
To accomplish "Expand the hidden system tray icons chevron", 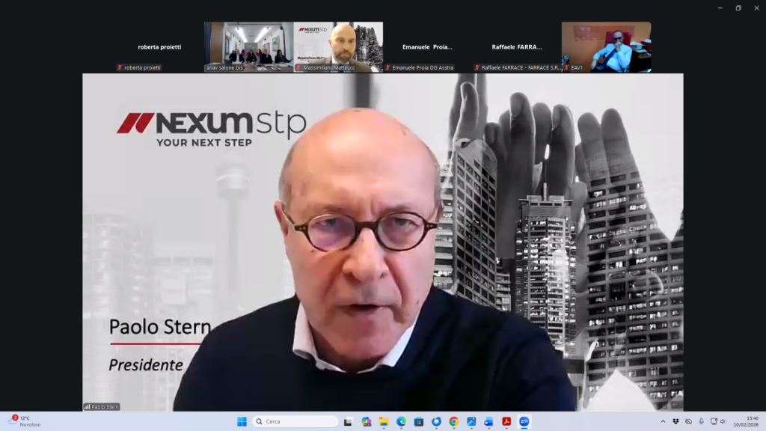I will (663, 421).
